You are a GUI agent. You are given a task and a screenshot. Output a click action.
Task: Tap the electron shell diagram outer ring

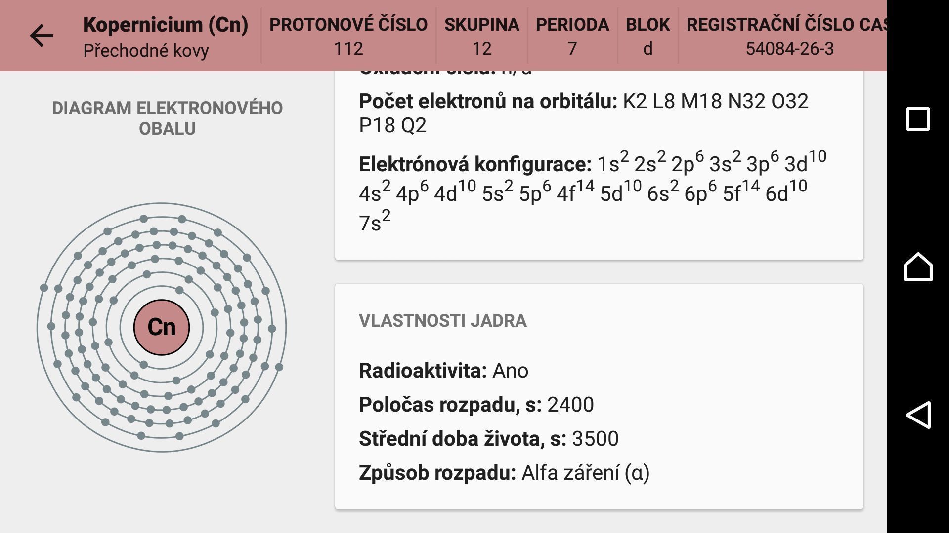162,203
